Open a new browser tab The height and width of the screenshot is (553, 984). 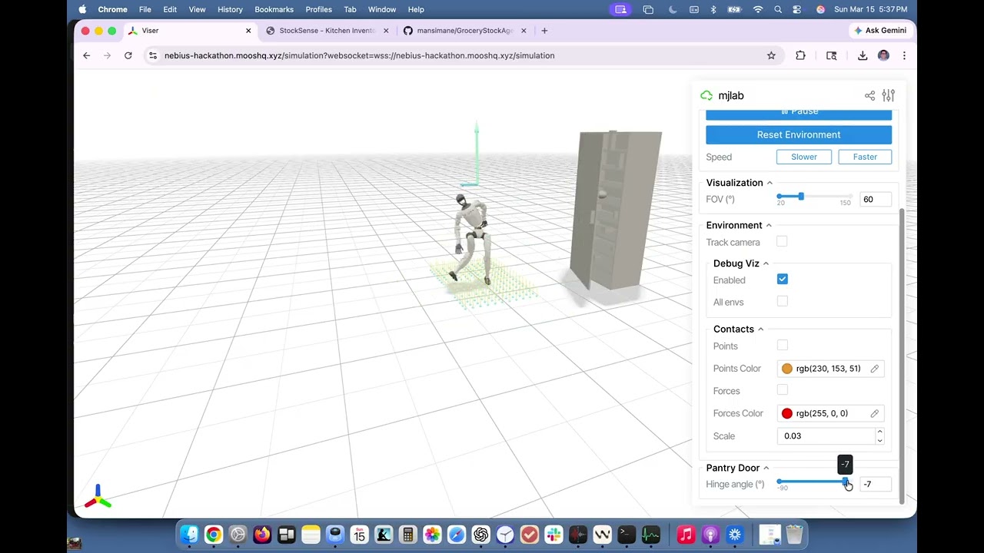point(544,31)
